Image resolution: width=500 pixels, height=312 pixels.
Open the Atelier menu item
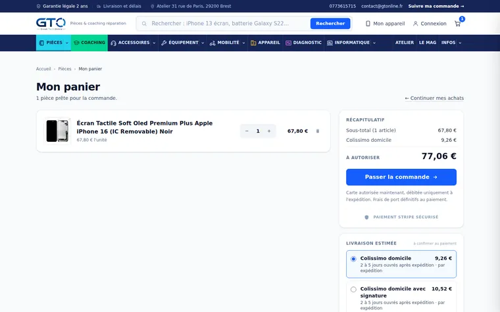405,43
